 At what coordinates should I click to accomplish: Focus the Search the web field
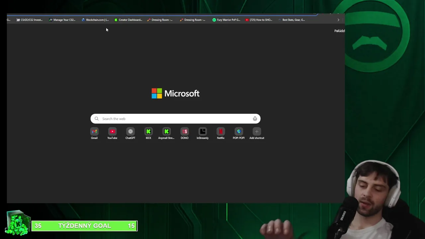[x=175, y=119]
